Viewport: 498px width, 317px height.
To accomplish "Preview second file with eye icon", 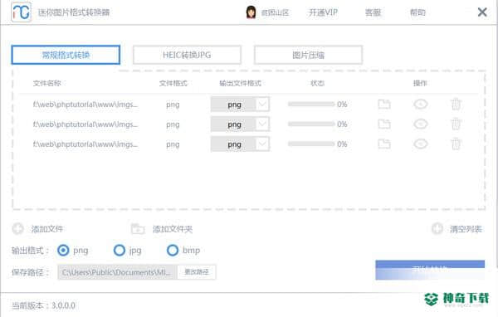I will pos(421,124).
